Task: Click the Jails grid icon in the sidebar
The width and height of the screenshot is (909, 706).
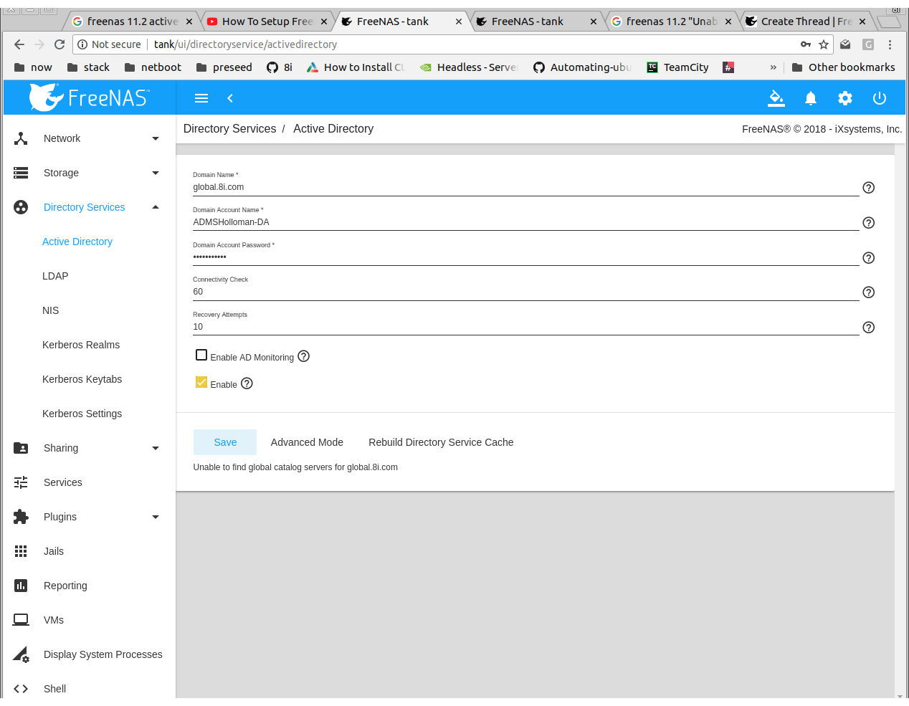Action: click(x=21, y=551)
